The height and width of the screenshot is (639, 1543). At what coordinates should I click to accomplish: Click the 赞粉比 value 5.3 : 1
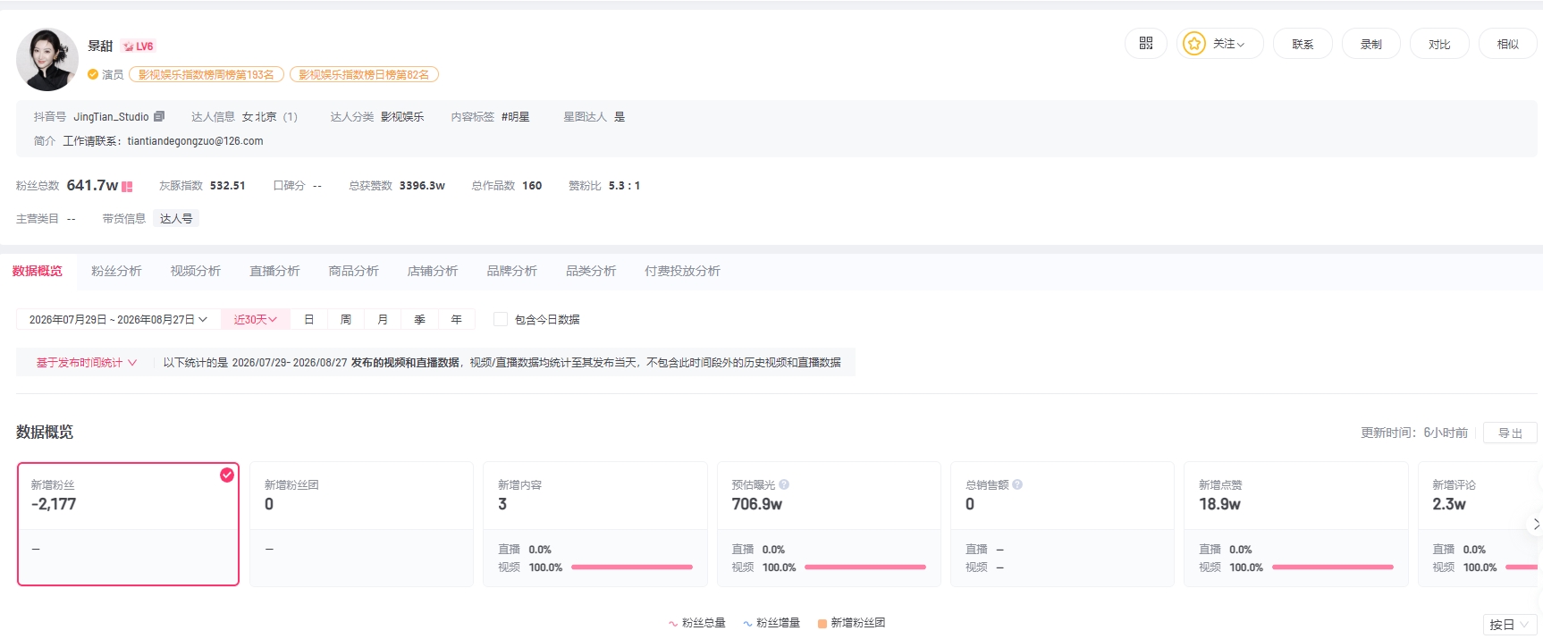pos(624,186)
